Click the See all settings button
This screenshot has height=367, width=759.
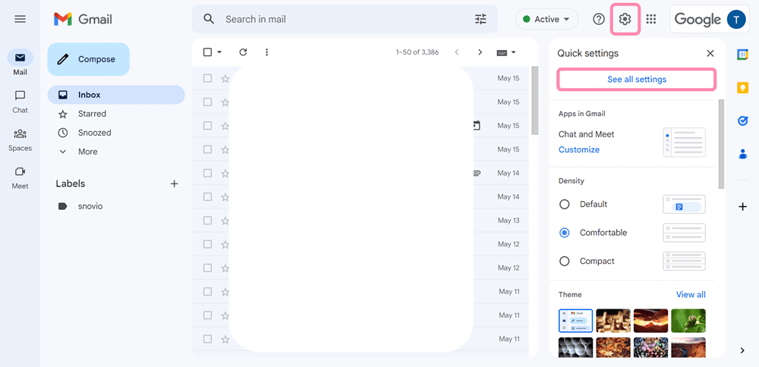636,79
